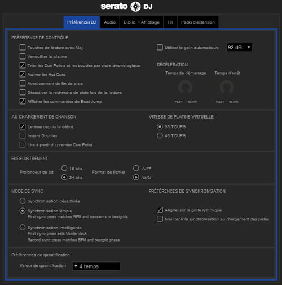
Task: Click the ENREGISTREMENT section heading
Action: tap(30, 159)
